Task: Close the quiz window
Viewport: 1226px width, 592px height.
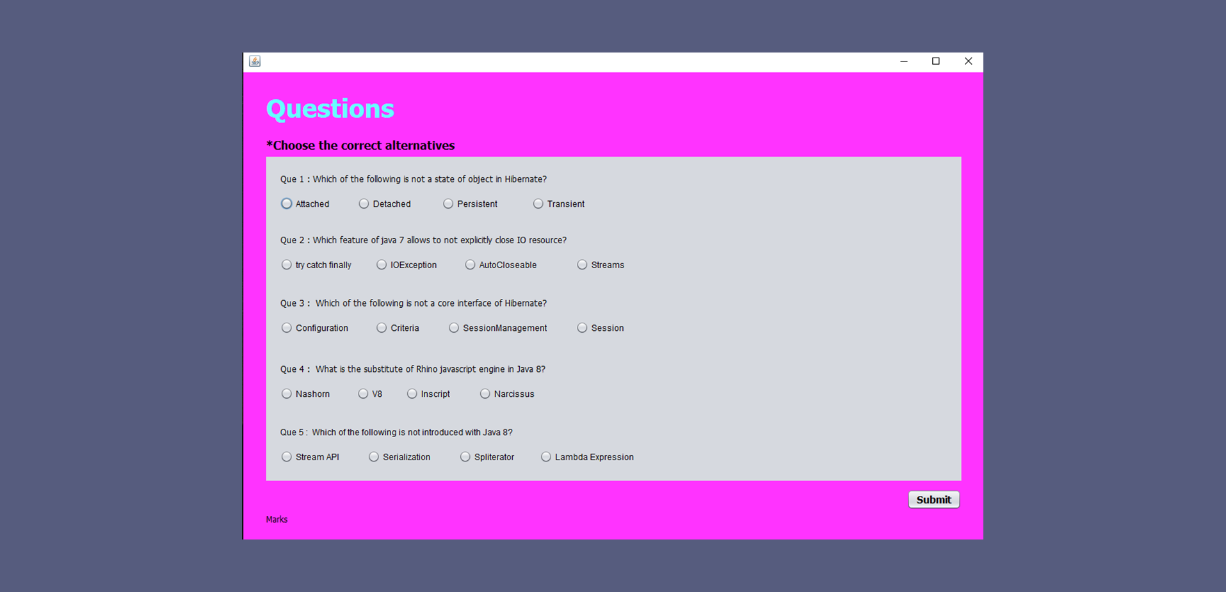Action: [x=968, y=61]
